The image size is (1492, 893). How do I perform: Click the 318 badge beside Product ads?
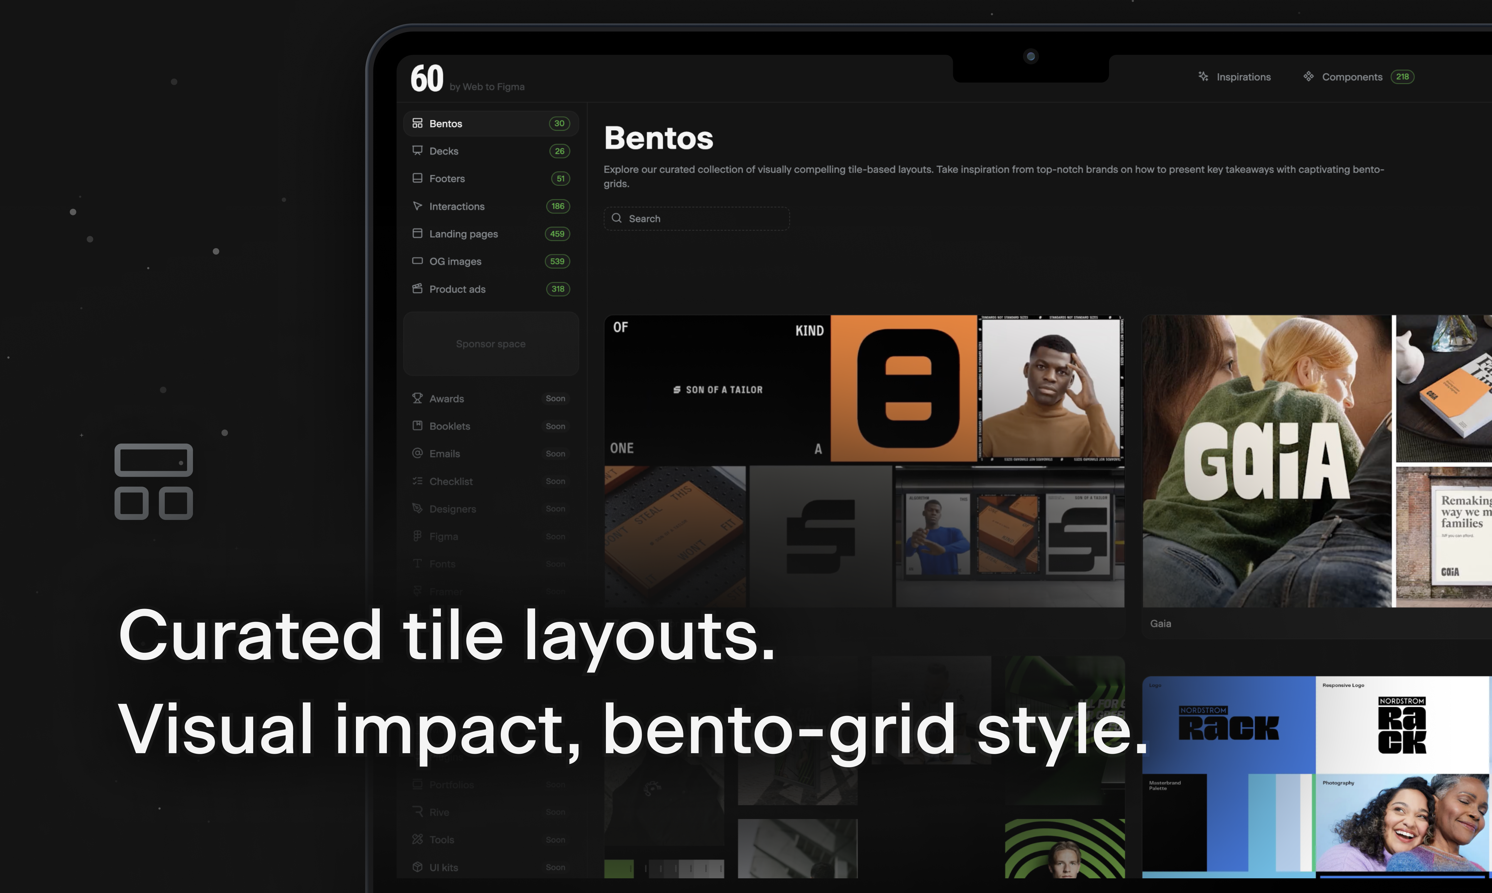[558, 289]
